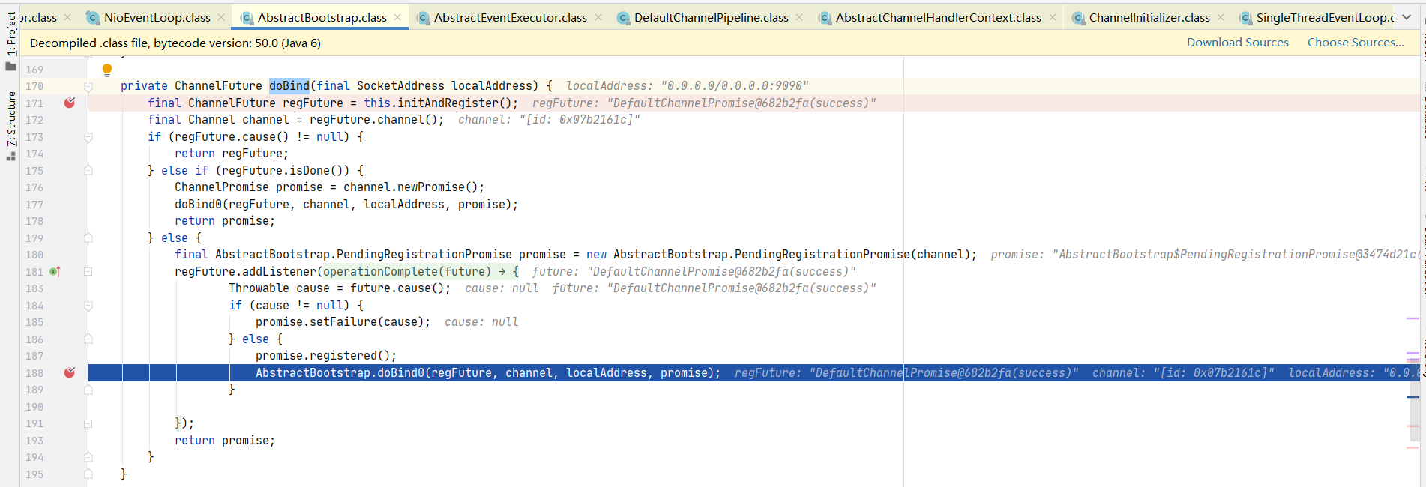Click the blue scrollbar stripe marker

[x=1413, y=396]
